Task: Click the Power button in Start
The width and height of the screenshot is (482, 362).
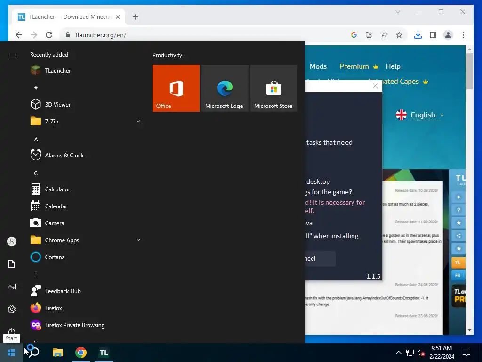Action: (12, 331)
